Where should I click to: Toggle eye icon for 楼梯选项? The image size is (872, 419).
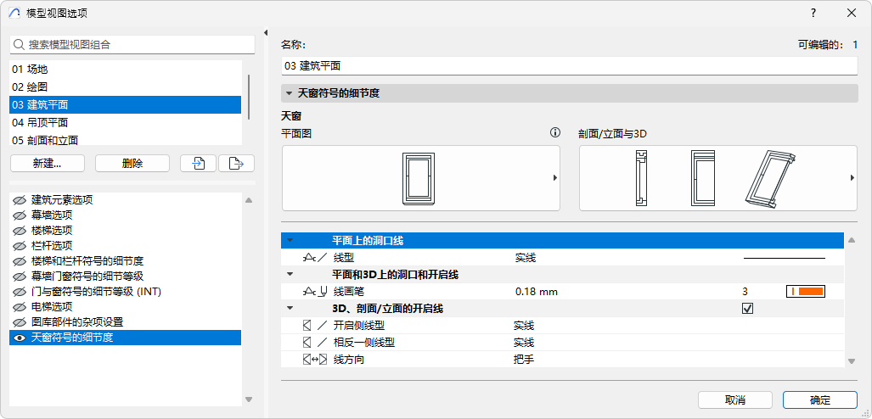coord(20,231)
